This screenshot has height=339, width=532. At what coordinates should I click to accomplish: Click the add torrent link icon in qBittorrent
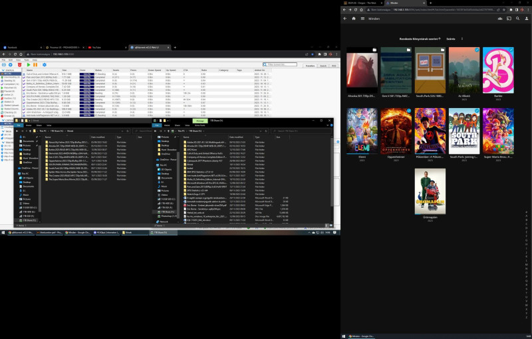[x=4, y=64]
